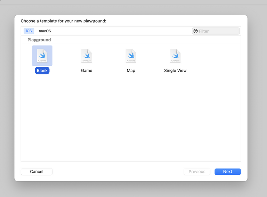Switch to the macOS platform tab
The width and height of the screenshot is (267, 197).
(x=45, y=31)
